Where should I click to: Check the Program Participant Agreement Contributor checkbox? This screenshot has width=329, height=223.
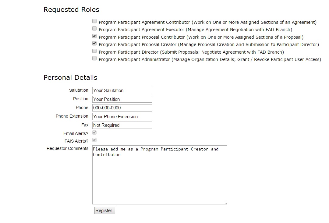94,21
